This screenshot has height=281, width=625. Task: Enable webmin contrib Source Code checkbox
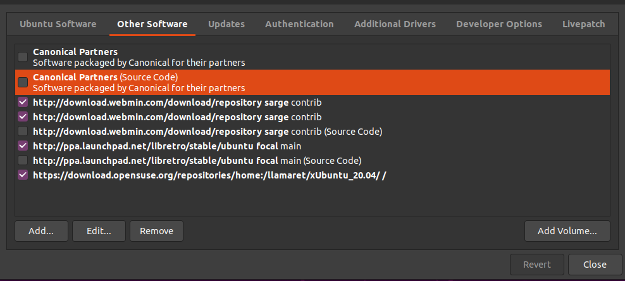23,131
